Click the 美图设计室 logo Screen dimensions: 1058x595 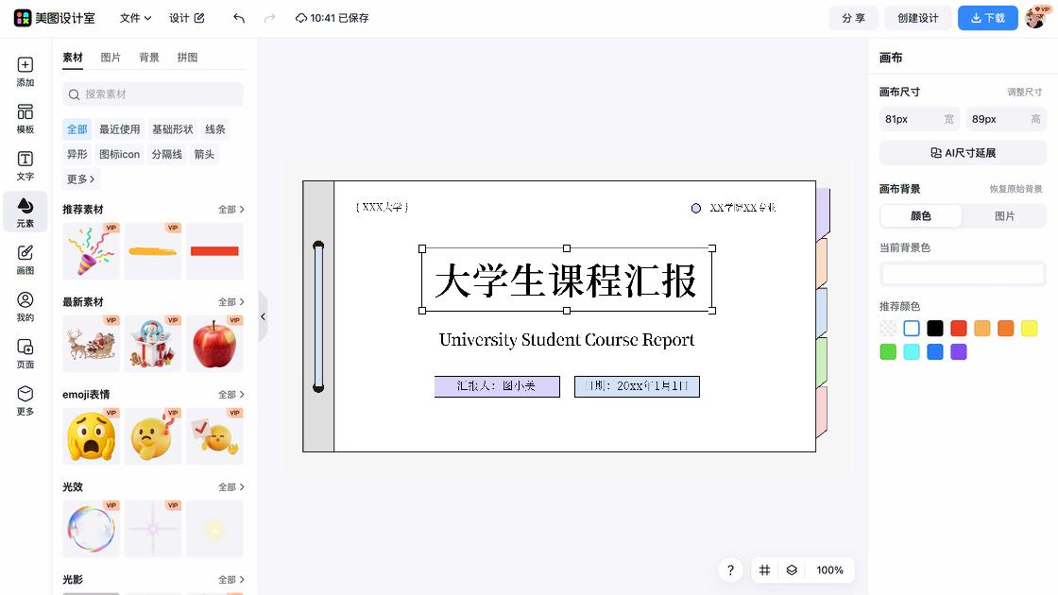[54, 18]
